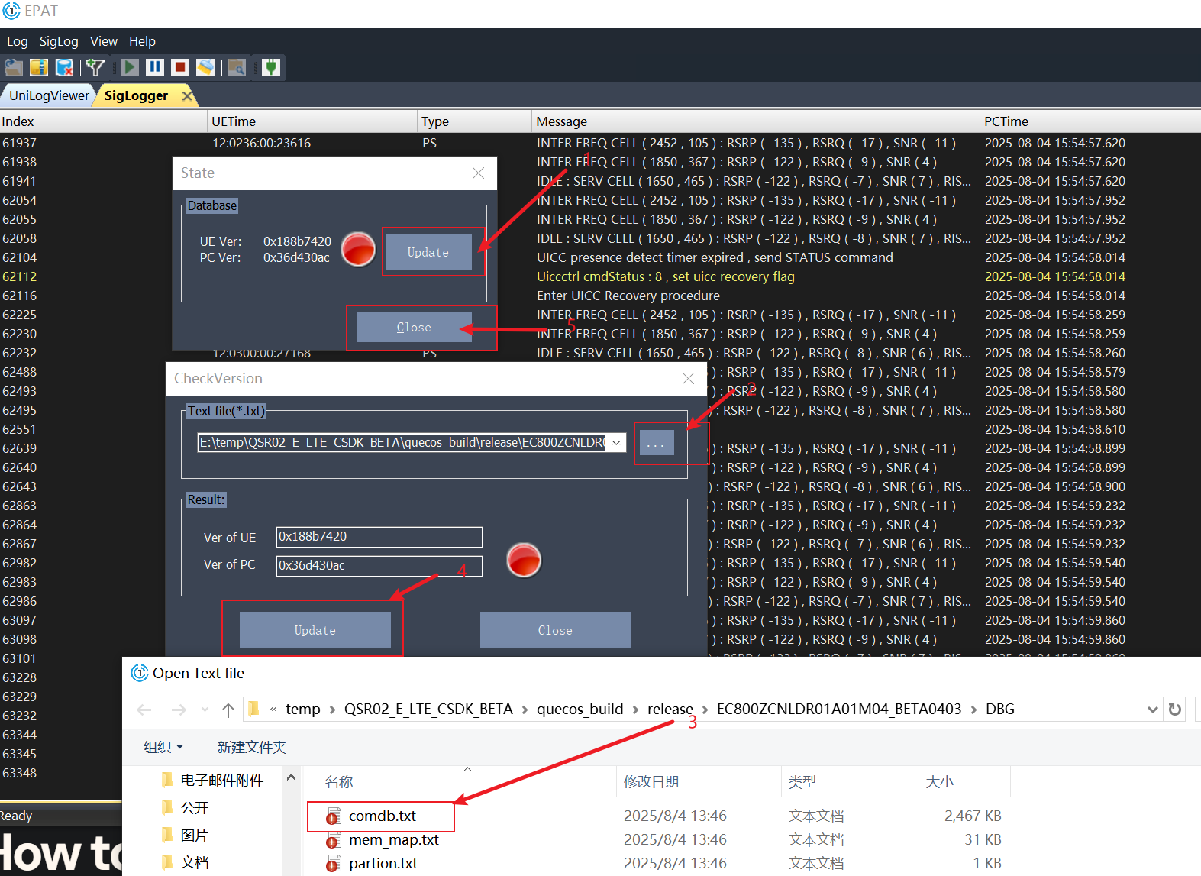Click the browse '...' button in CheckVersion
Screen dimensions: 1201x876
click(657, 443)
